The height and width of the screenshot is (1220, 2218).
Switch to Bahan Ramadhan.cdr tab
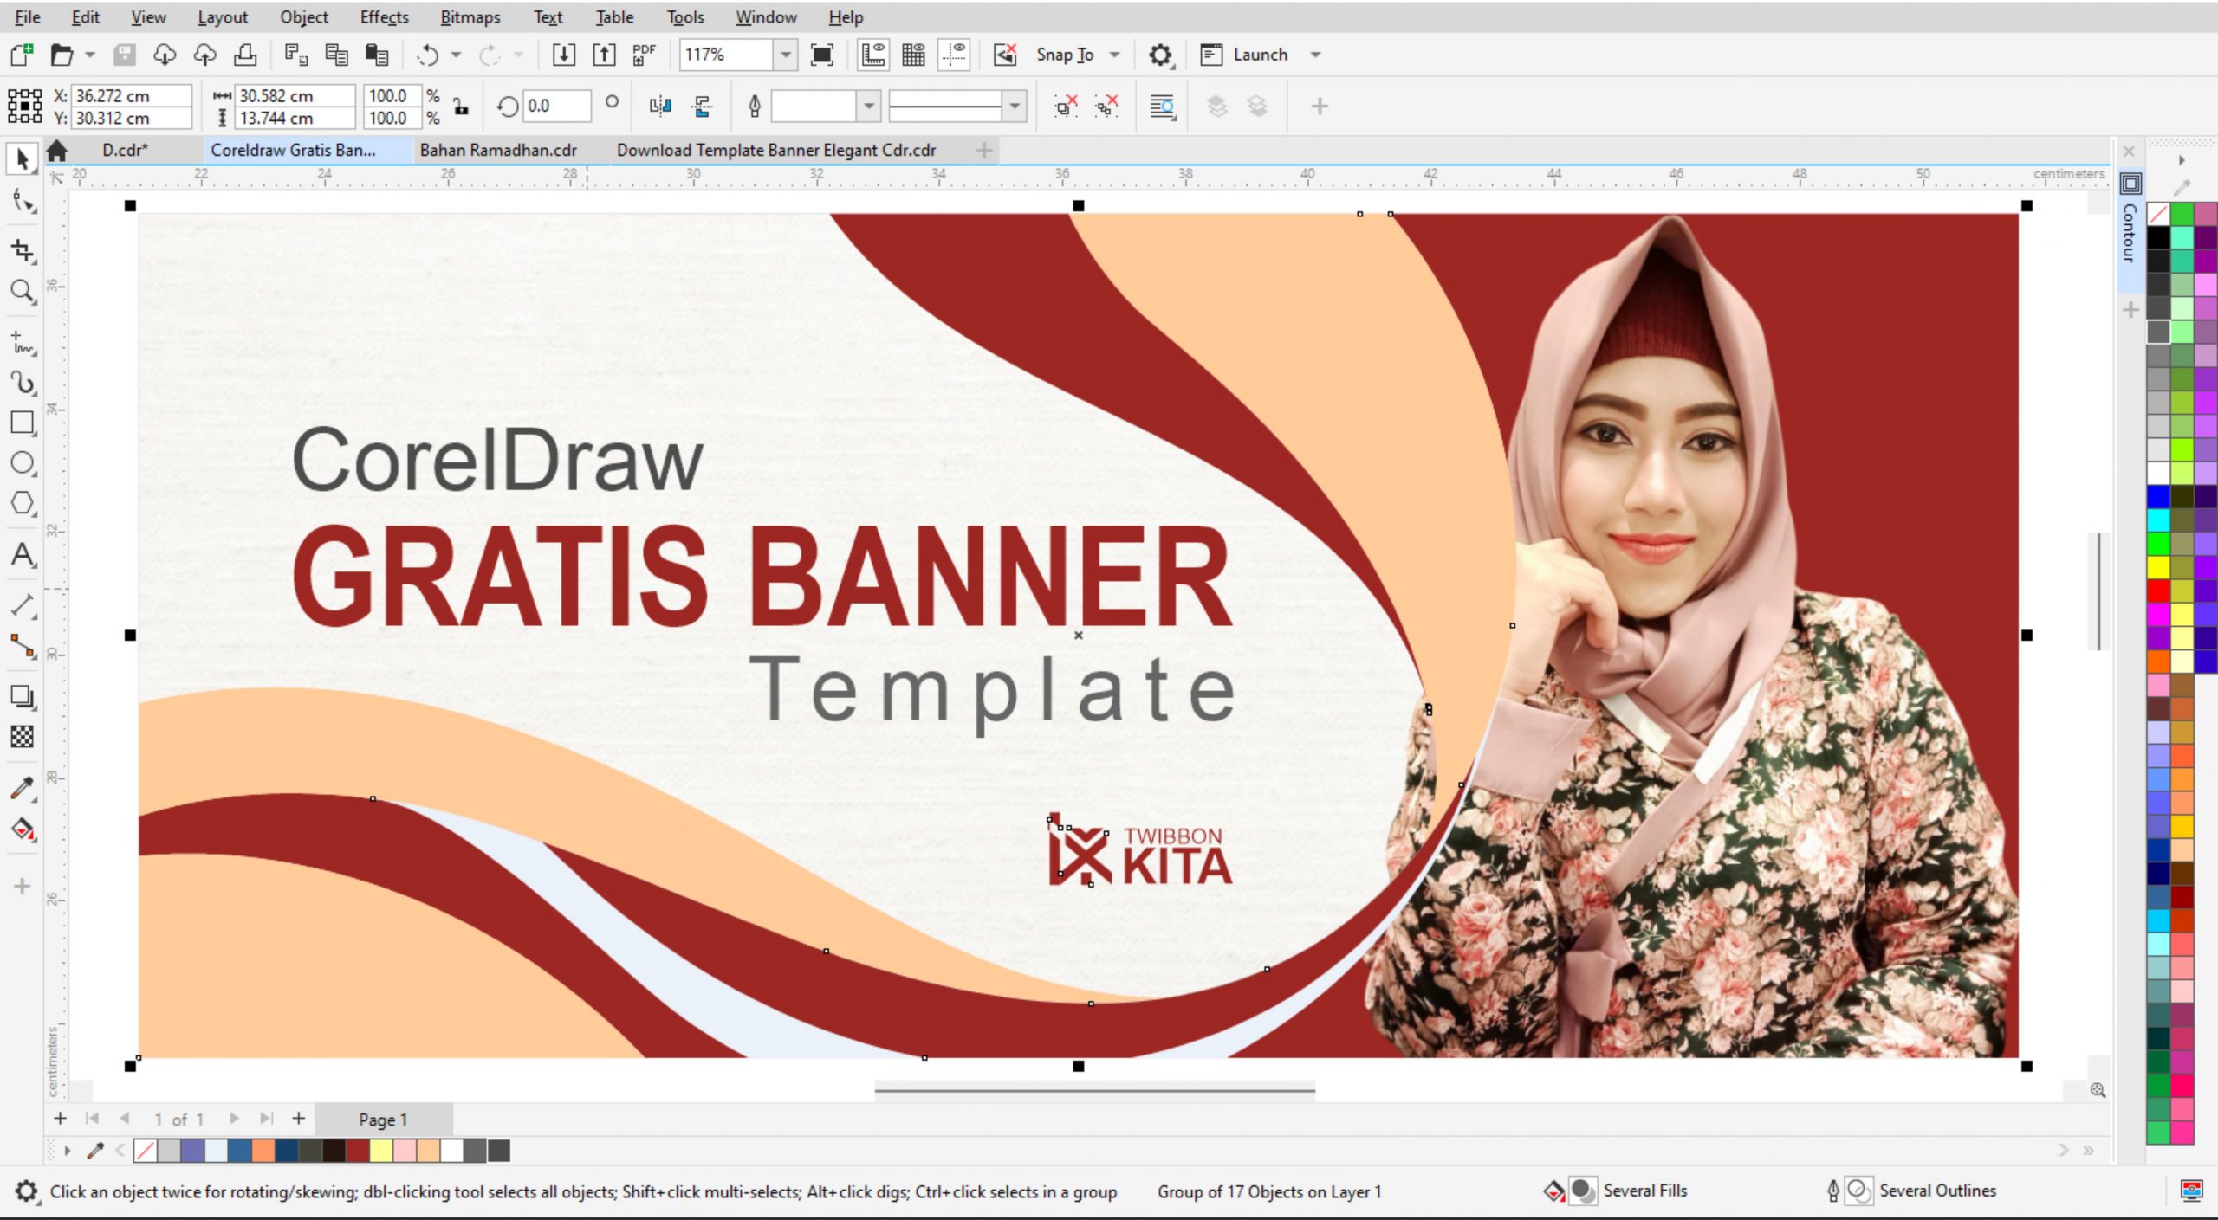(498, 150)
